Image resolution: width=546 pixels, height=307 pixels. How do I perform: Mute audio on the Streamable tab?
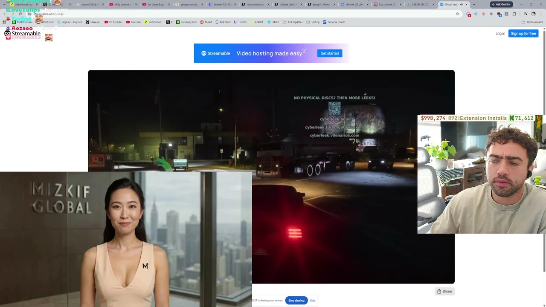click(461, 5)
